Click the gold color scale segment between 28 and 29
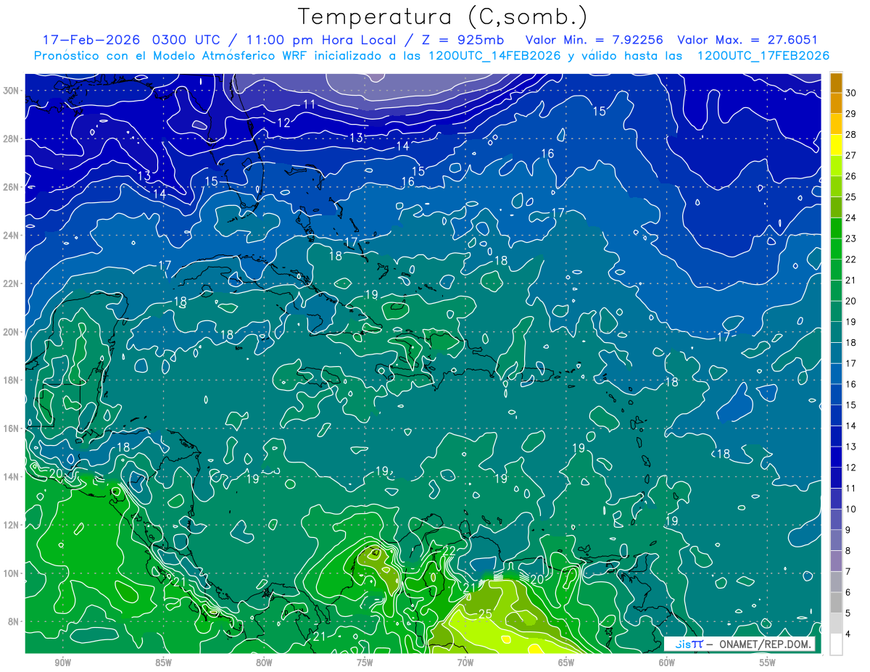 click(x=836, y=124)
